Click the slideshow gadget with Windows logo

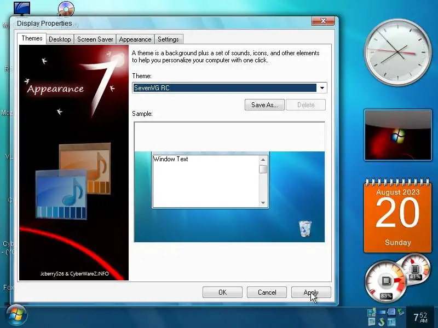click(x=398, y=135)
